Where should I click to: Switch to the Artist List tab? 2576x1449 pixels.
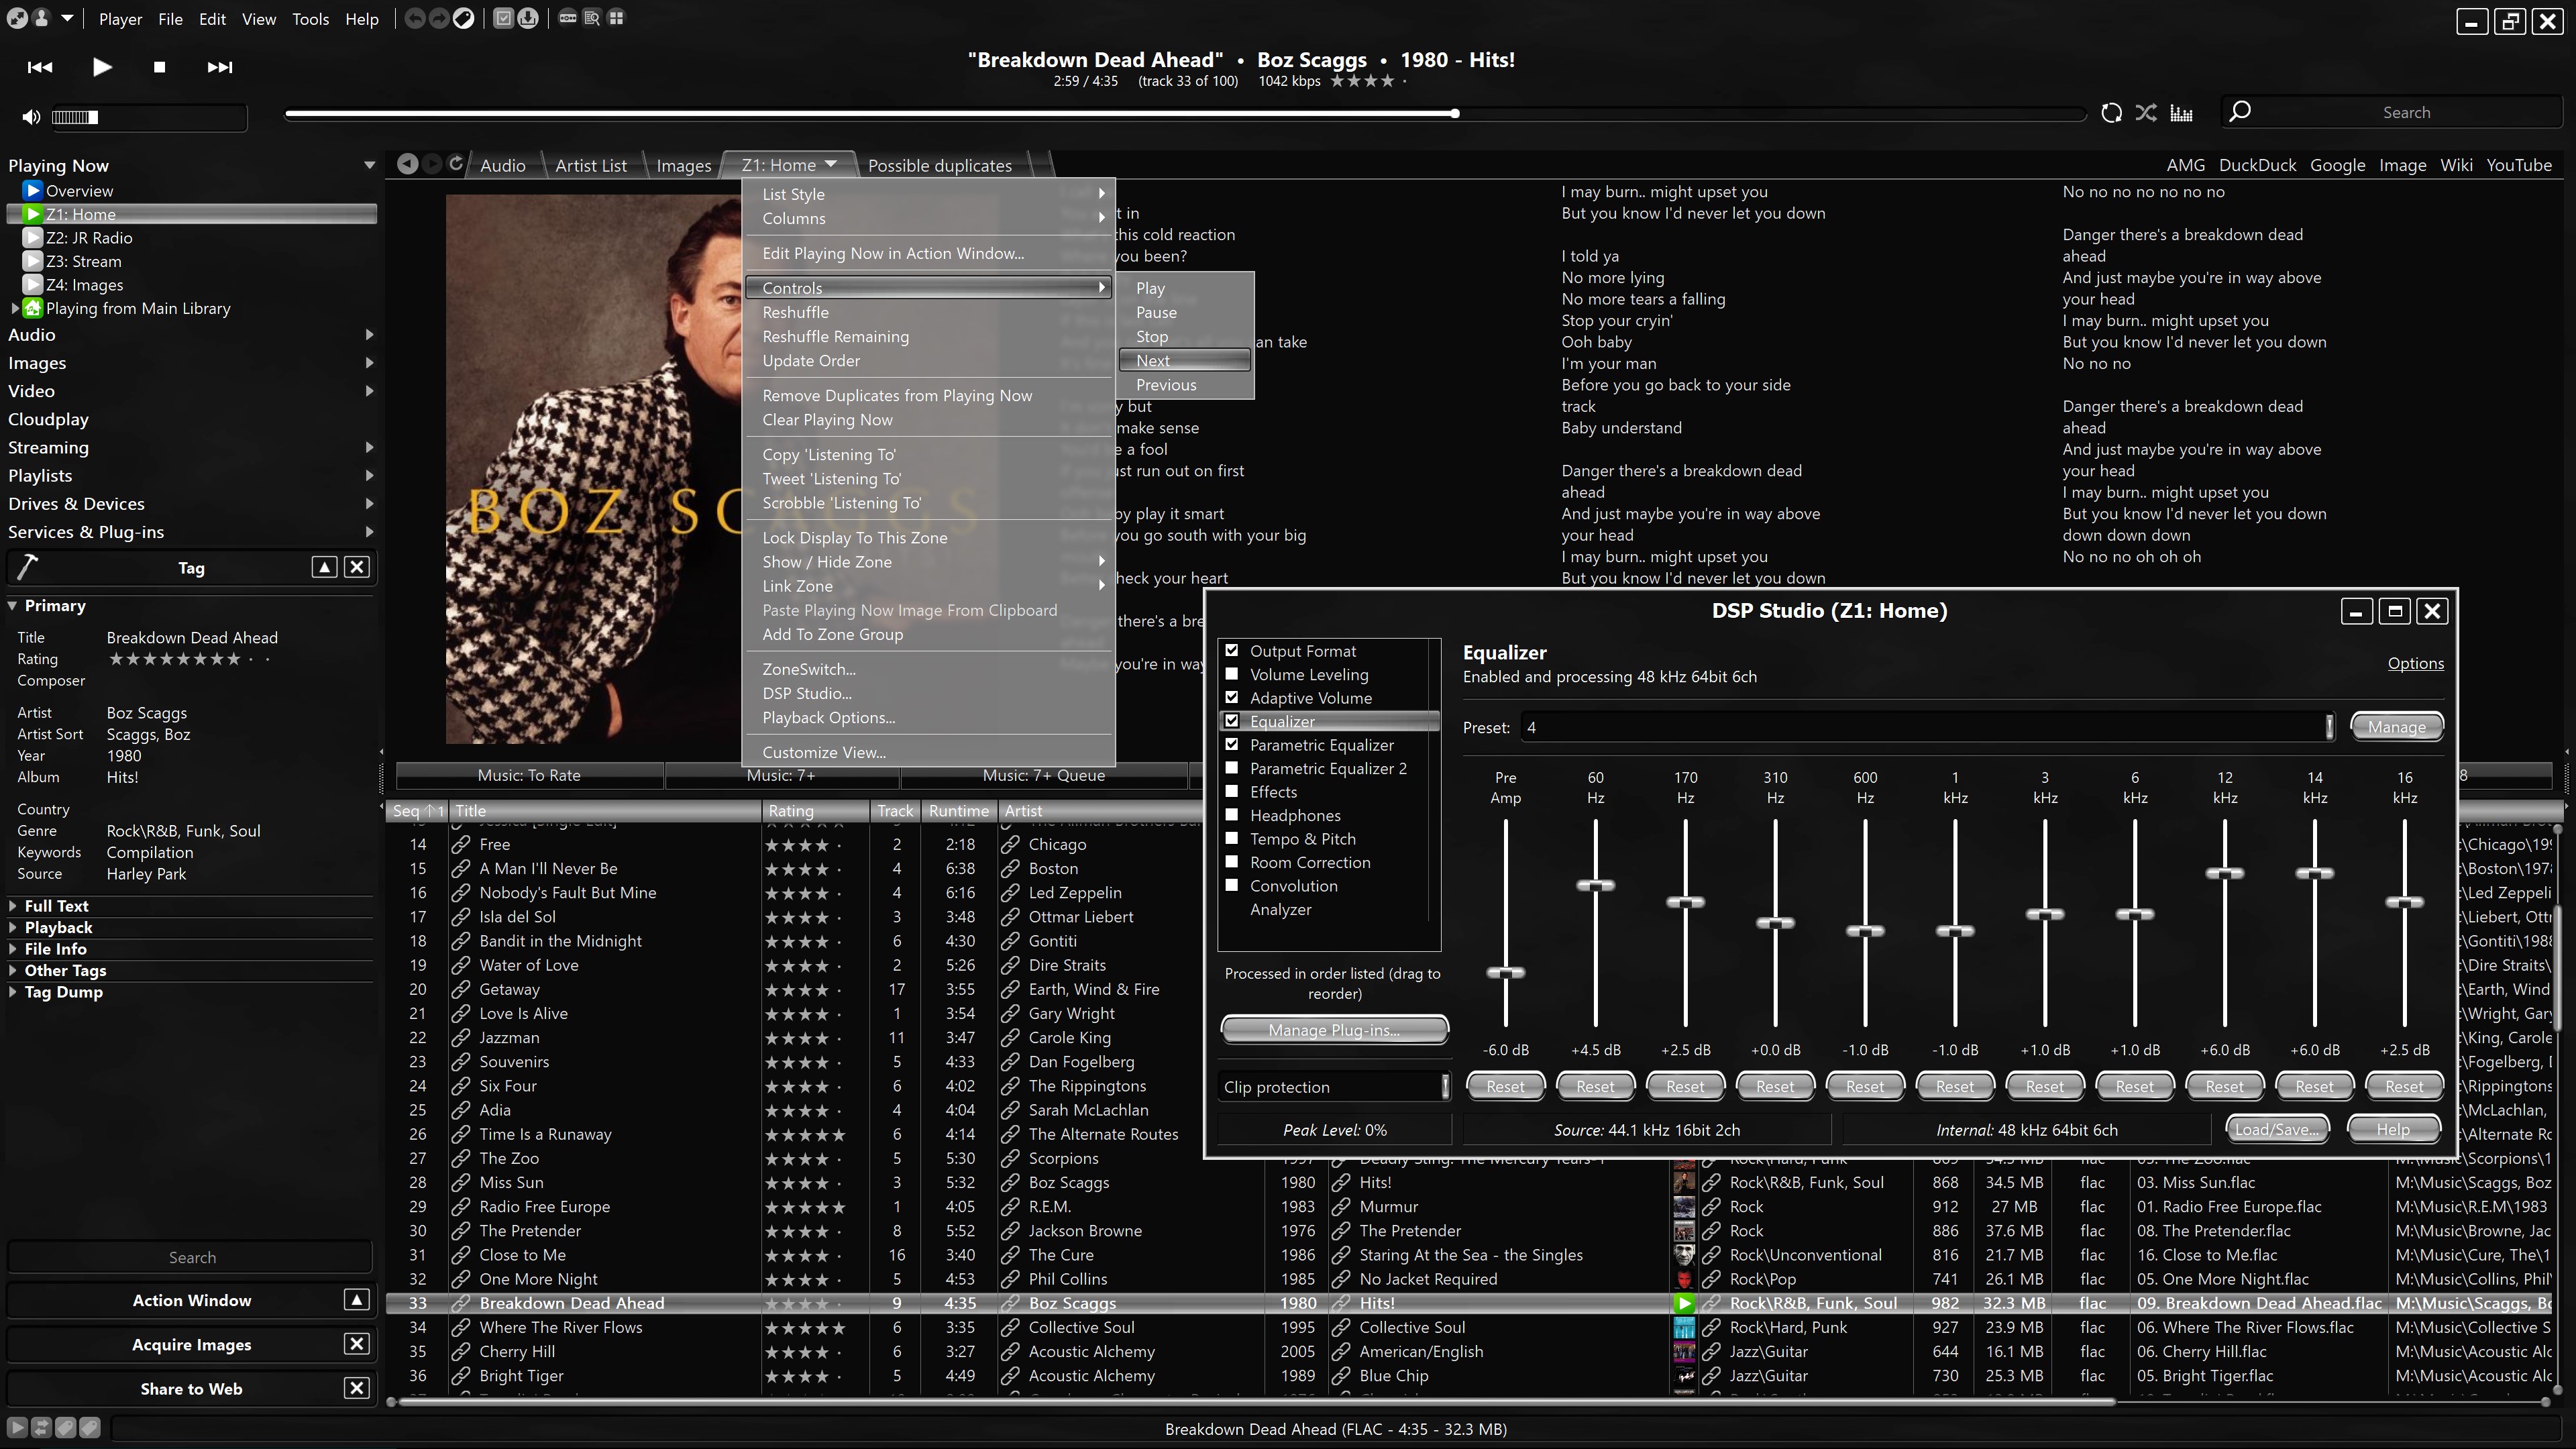pos(590,165)
